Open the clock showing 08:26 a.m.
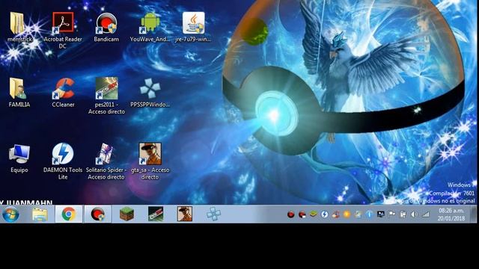479x269 pixels. tap(451, 214)
